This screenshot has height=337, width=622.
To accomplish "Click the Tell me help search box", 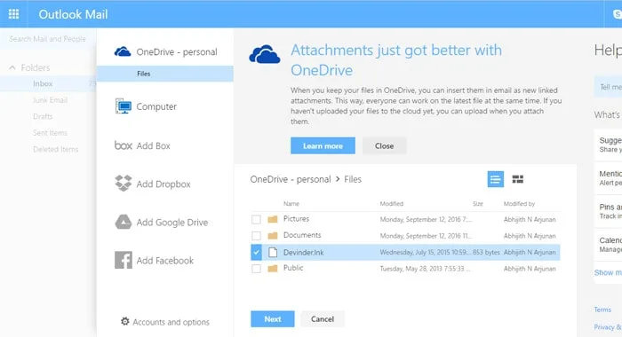I will 608,87.
